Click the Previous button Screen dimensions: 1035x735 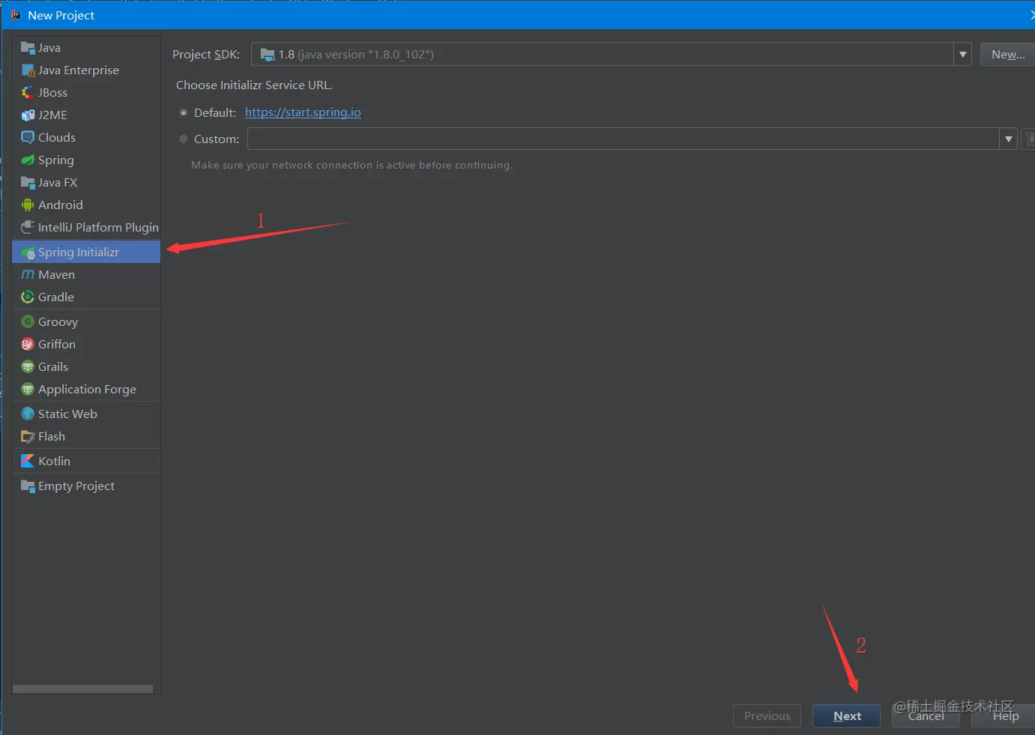tap(767, 716)
